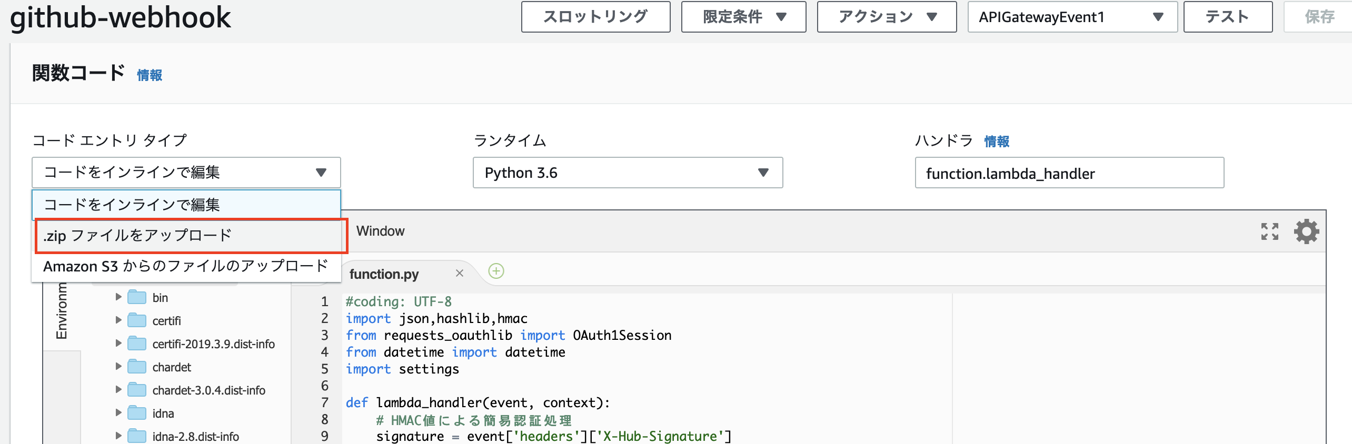Choose コードをインラインで編集 option in list

pyautogui.click(x=186, y=205)
